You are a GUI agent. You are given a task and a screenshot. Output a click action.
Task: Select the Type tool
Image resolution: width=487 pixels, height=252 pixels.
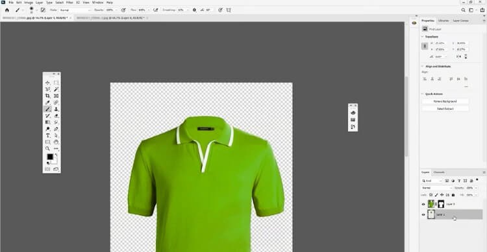[47, 135]
